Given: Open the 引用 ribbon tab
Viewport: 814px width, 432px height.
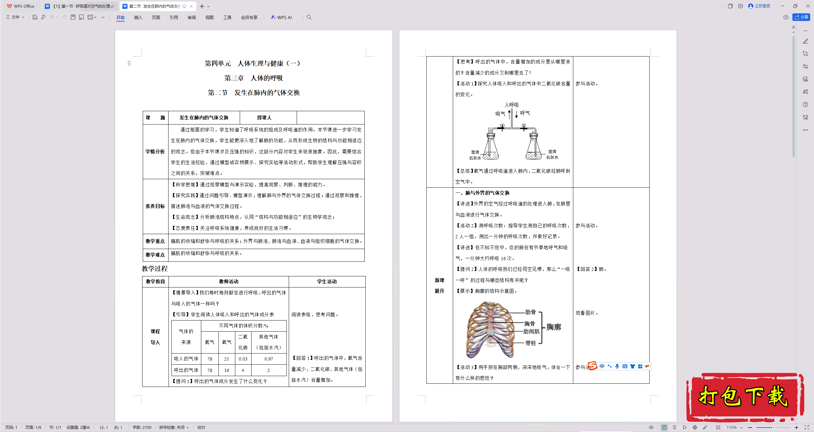Looking at the screenshot, I should (x=174, y=17).
